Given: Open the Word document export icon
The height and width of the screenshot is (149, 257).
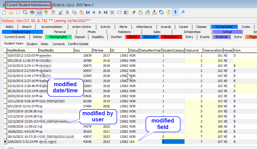Looking at the screenshot, I should tap(126, 12).
